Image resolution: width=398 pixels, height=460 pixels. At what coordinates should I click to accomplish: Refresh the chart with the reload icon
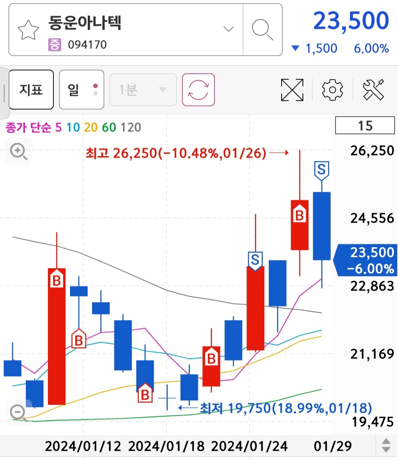point(198,90)
